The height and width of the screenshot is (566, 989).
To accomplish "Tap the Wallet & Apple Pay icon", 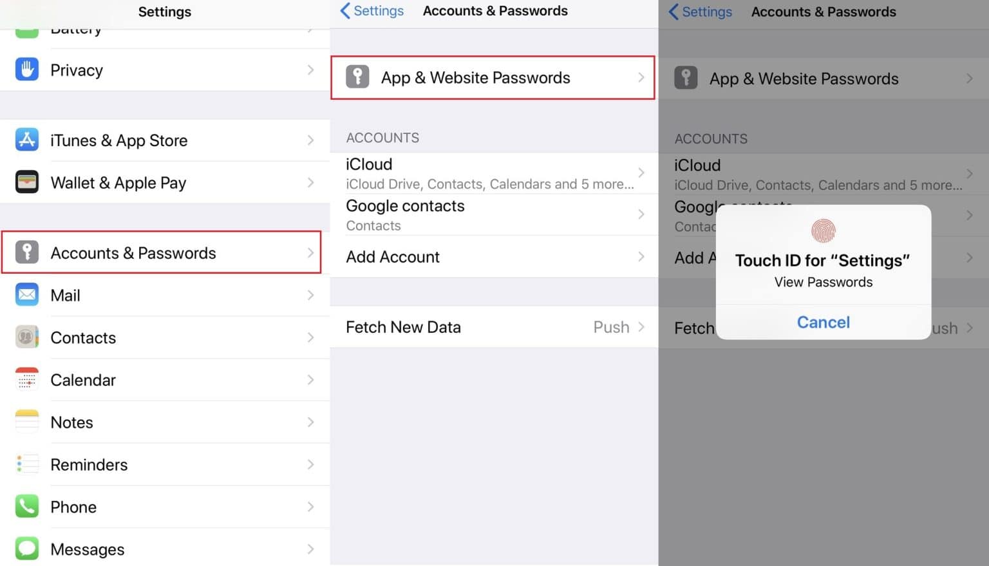I will point(27,182).
